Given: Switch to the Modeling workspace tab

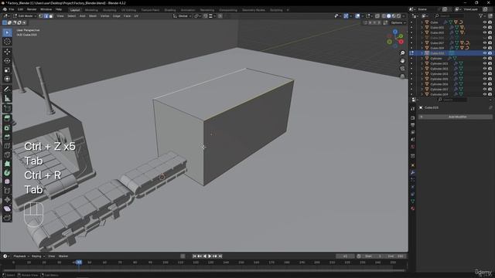Looking at the screenshot, I should (91, 10).
